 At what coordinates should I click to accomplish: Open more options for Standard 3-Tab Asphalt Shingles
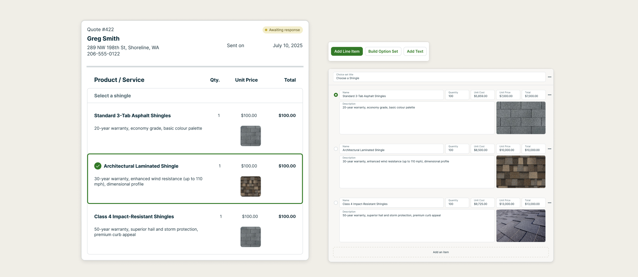point(549,95)
